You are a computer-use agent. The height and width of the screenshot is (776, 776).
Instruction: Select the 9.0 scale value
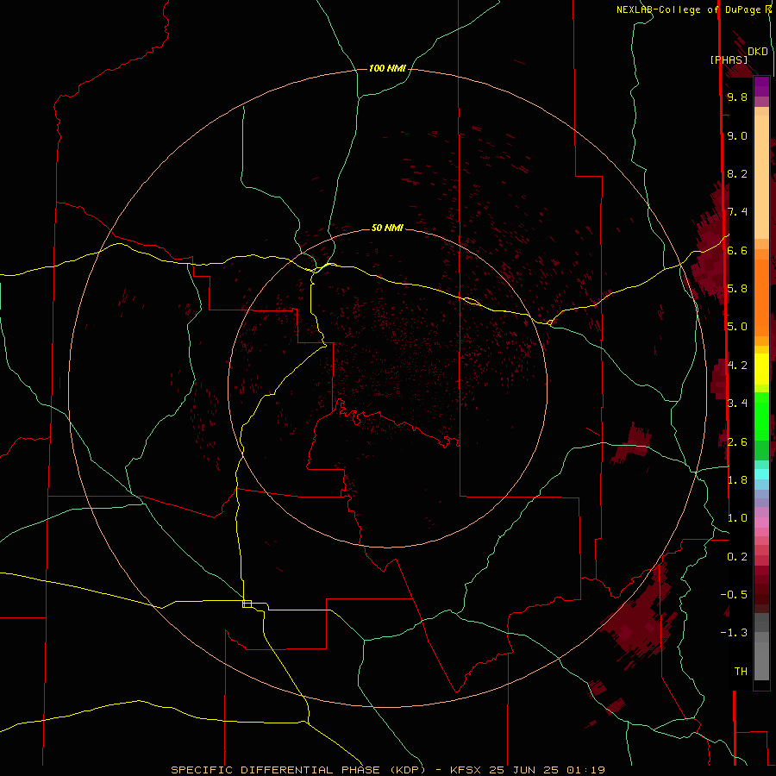[x=737, y=135]
